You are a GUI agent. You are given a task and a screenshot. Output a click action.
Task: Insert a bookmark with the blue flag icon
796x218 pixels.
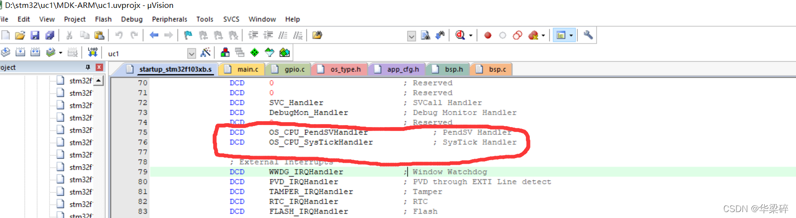click(188, 35)
